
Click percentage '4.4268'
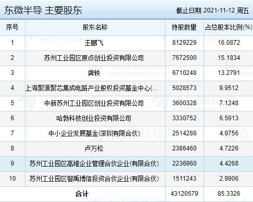click(x=229, y=163)
